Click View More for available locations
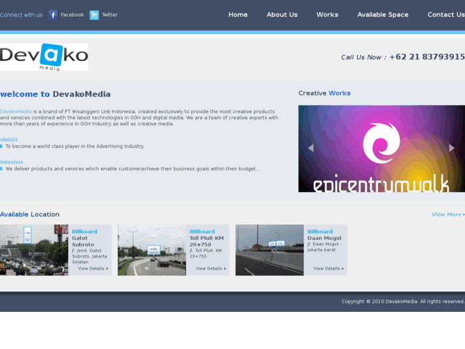Image resolution: width=465 pixels, height=349 pixels. coord(448,215)
